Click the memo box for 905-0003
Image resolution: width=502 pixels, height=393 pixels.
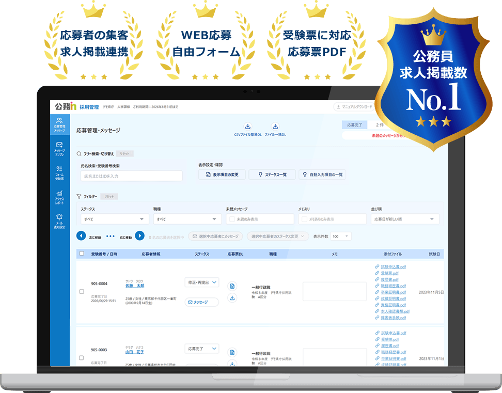coord(335,357)
